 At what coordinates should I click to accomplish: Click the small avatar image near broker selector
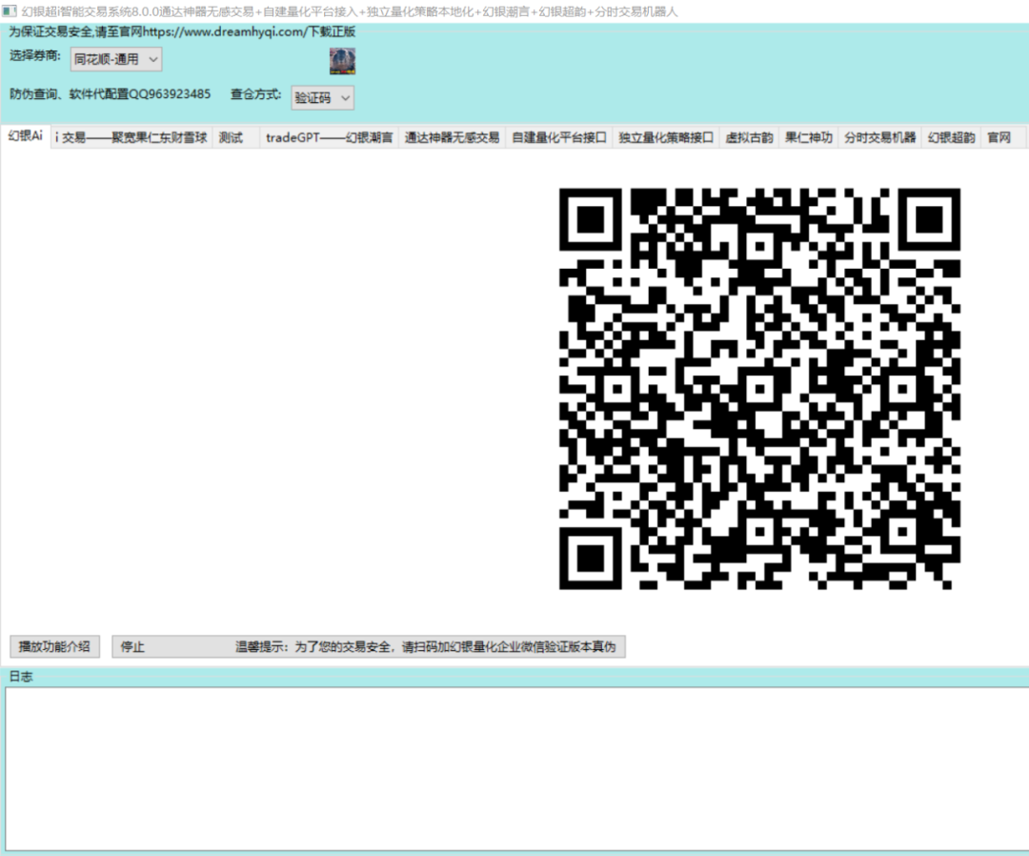[x=342, y=60]
